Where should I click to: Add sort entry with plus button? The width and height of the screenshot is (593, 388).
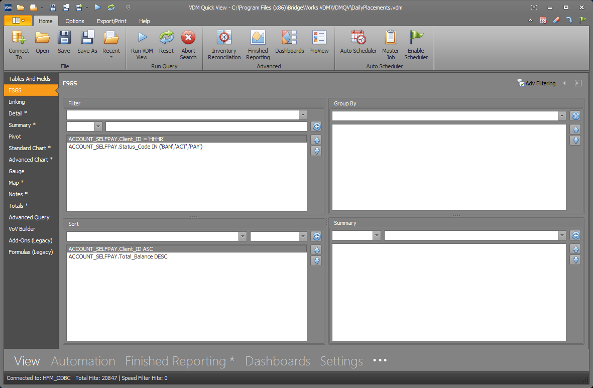click(316, 236)
